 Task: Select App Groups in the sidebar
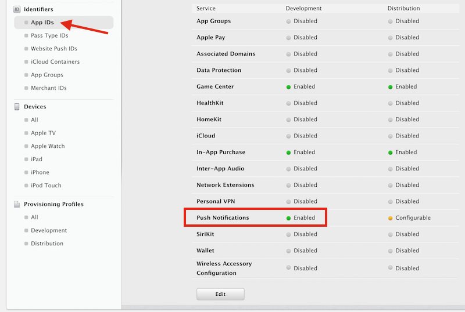click(47, 75)
